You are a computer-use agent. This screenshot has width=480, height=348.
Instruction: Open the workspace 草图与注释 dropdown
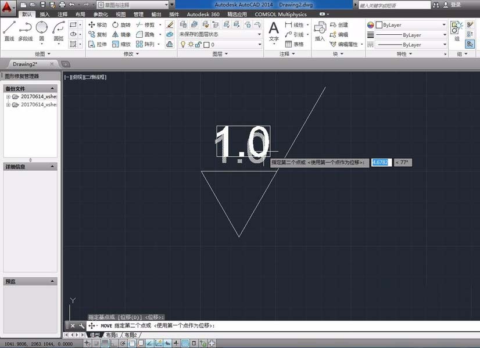[x=133, y=5]
